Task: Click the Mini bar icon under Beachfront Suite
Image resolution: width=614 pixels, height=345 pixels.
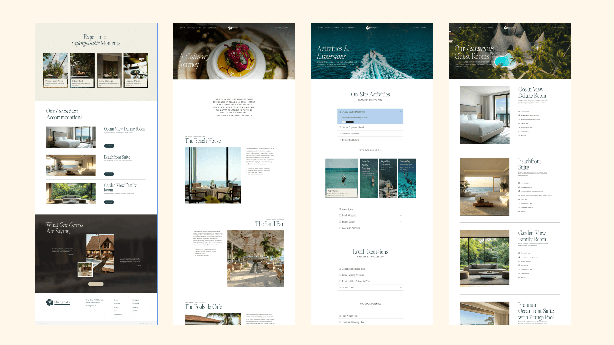Action: tap(519, 211)
